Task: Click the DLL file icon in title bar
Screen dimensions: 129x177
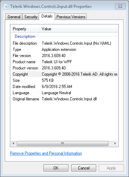Action: click(x=6, y=7)
